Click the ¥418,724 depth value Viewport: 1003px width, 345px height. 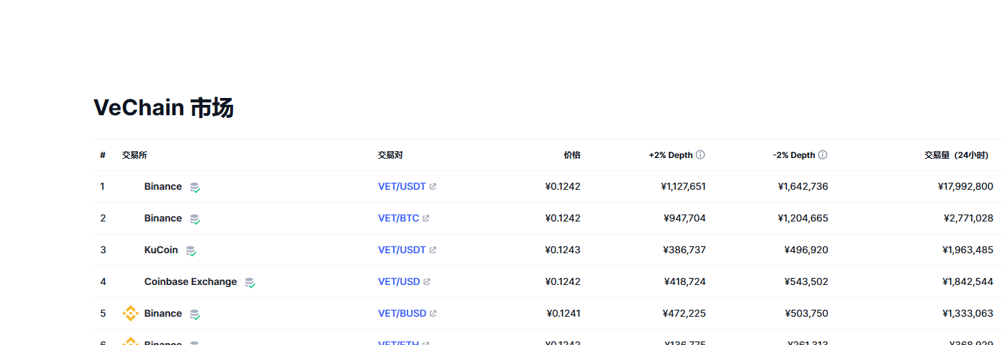[x=685, y=282]
